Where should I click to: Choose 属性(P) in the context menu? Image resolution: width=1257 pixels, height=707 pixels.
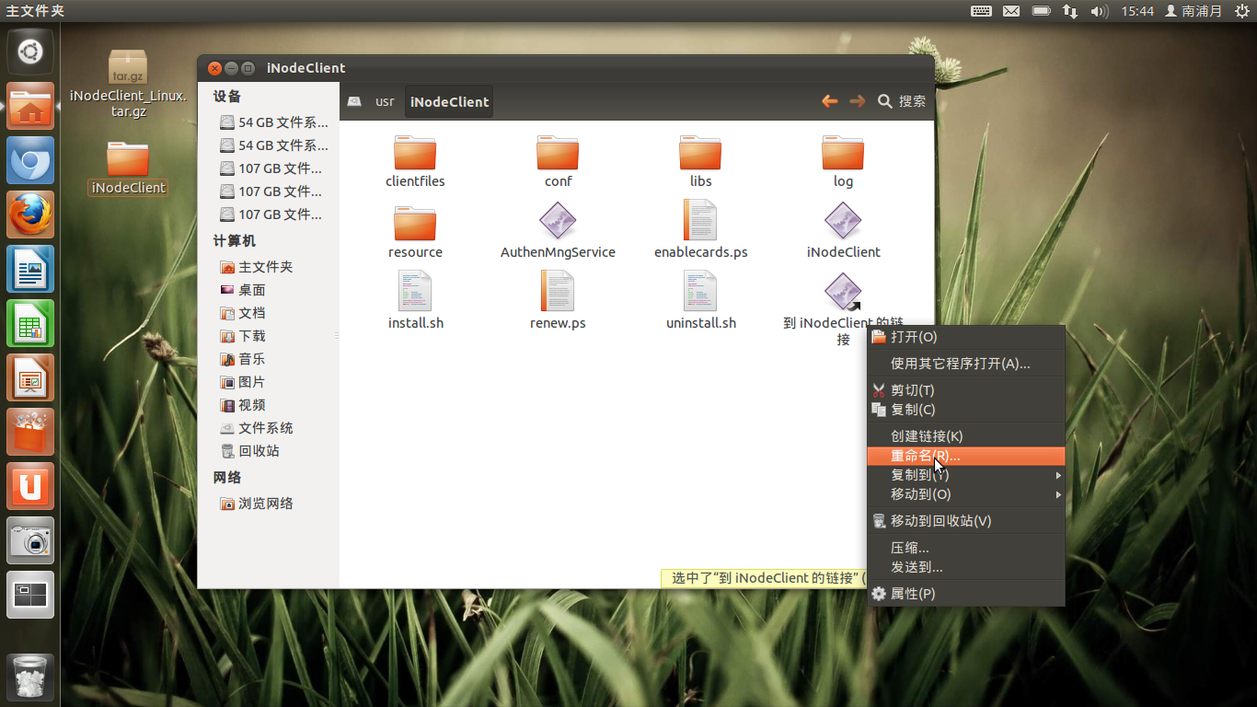tap(966, 594)
